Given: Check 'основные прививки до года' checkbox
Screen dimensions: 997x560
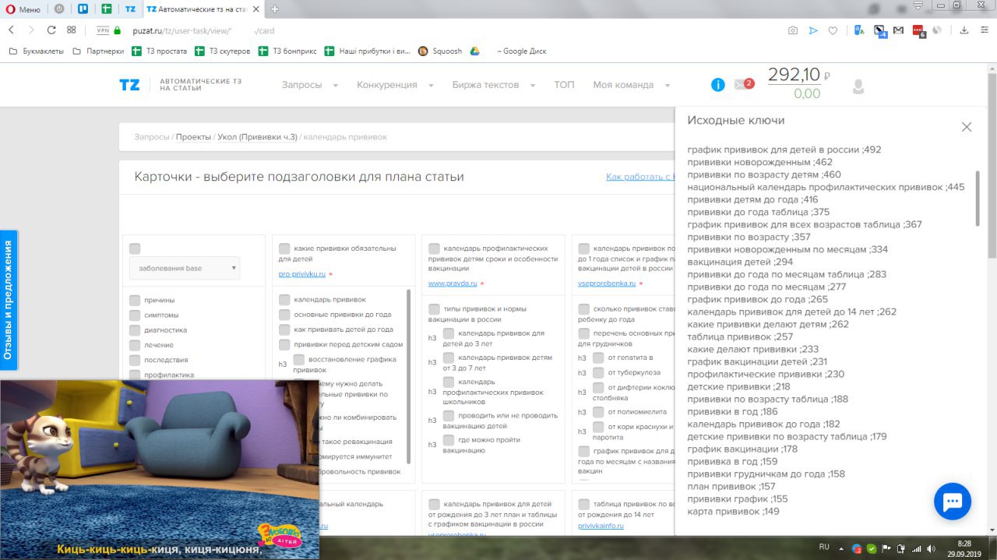Looking at the screenshot, I should point(284,315).
